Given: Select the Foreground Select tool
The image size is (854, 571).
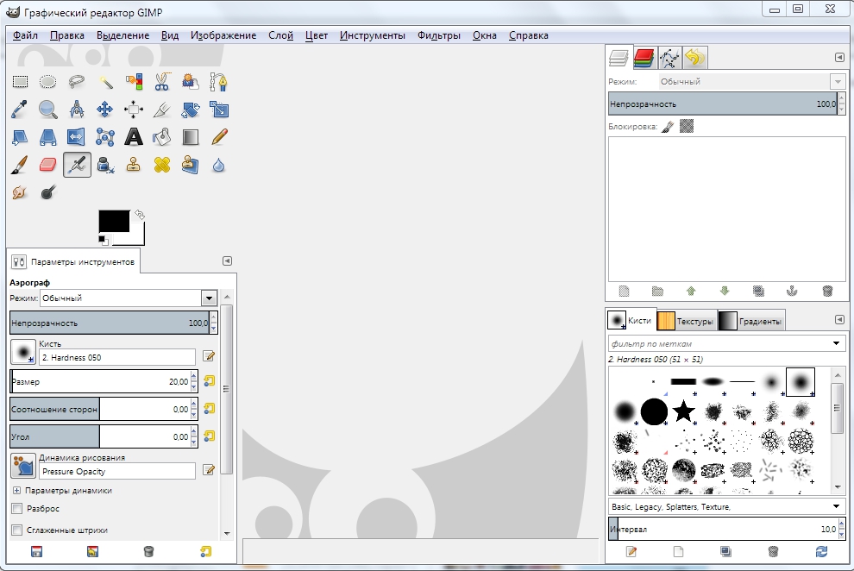Looking at the screenshot, I should pyautogui.click(x=190, y=82).
